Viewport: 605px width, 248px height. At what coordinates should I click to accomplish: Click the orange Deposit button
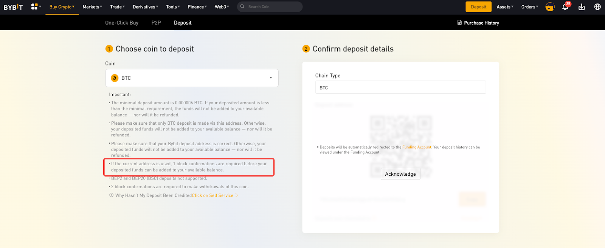click(x=478, y=7)
